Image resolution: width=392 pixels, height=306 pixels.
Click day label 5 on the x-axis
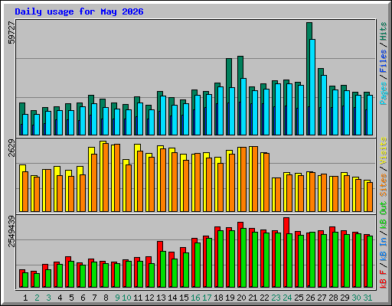(71, 298)
